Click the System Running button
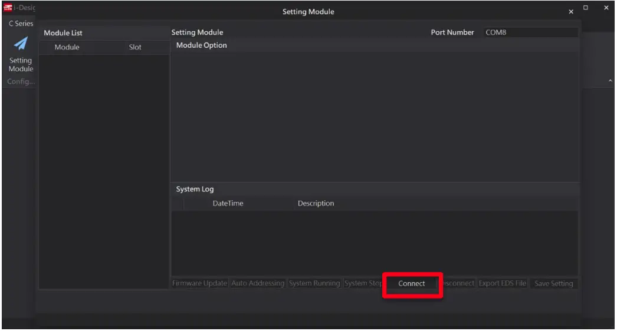Viewport: 617px width, 331px height. pos(314,283)
